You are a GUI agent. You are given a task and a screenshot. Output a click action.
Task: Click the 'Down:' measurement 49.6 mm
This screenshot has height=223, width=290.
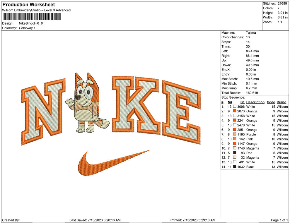click(x=253, y=65)
